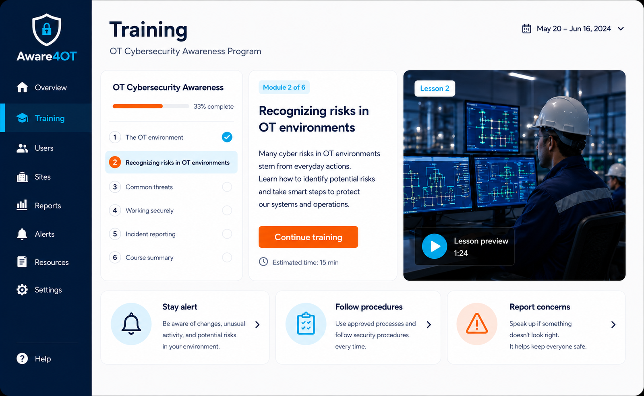Click the course progress bar
This screenshot has height=396, width=644.
pyautogui.click(x=151, y=106)
